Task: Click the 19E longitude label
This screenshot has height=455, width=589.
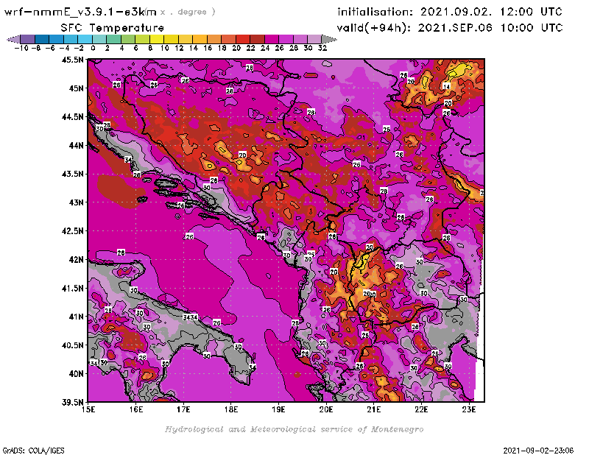Action: pos(279,409)
